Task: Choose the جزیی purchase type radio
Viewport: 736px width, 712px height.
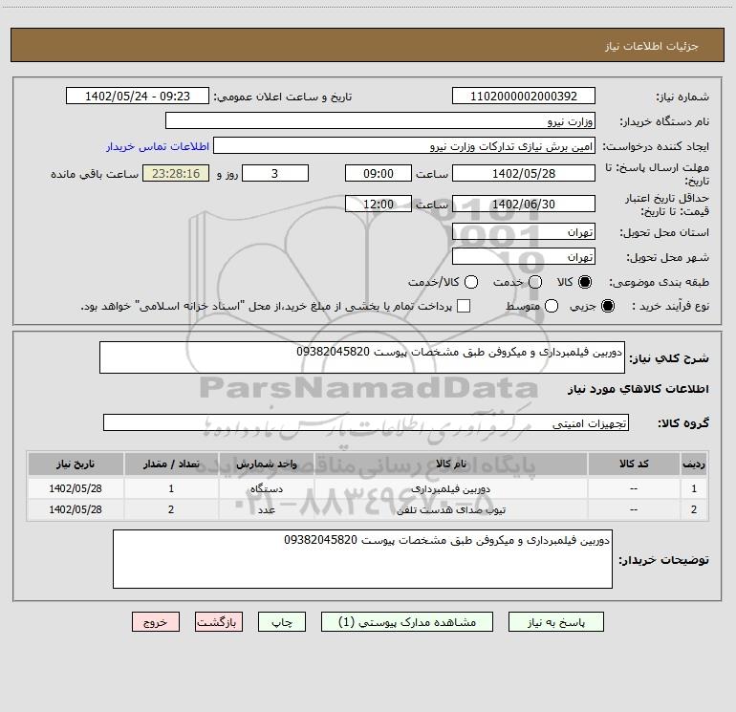Action: click(607, 306)
